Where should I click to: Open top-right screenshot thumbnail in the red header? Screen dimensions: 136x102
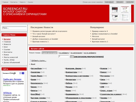[x=125, y=9]
